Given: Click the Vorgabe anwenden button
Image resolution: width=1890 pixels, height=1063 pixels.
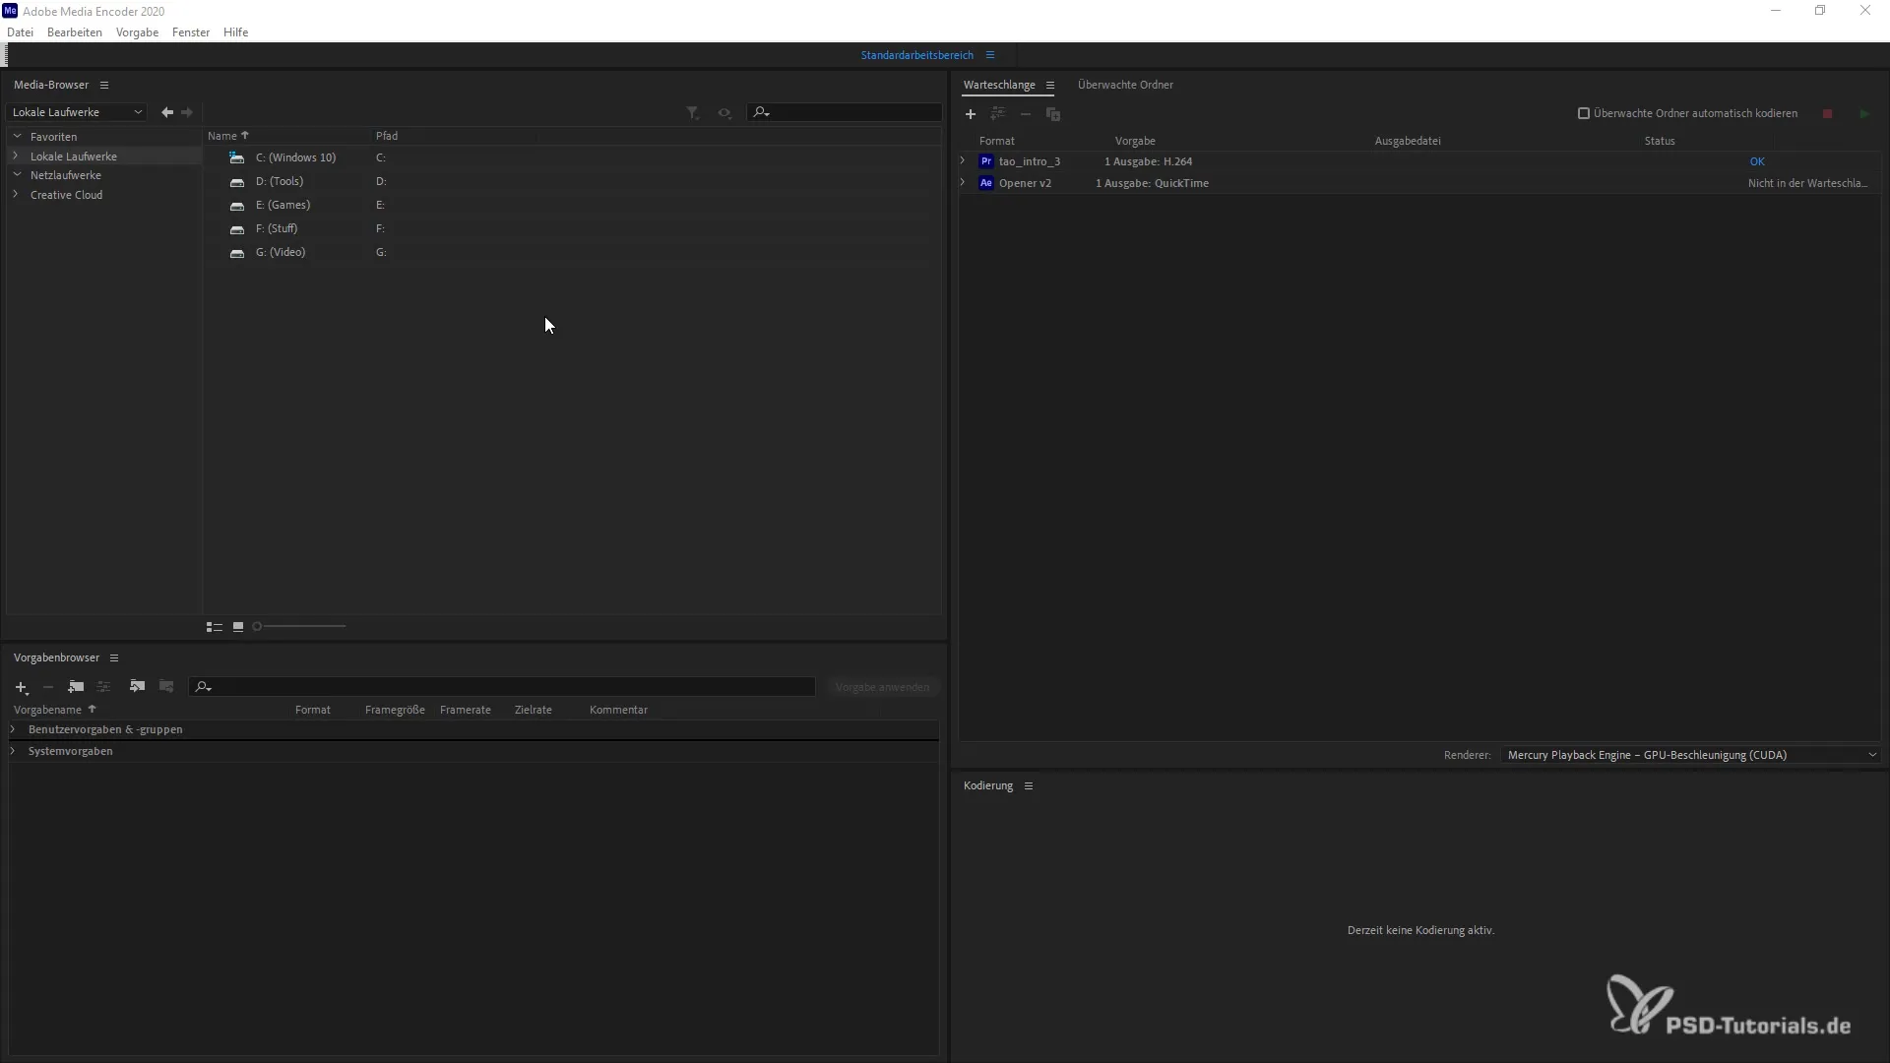Looking at the screenshot, I should [x=883, y=687].
